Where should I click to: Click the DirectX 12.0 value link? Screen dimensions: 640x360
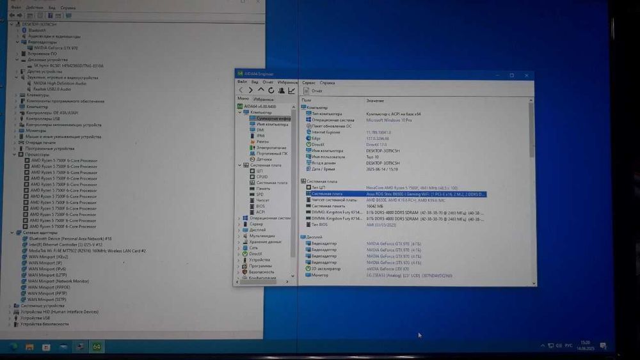pyautogui.click(x=376, y=145)
